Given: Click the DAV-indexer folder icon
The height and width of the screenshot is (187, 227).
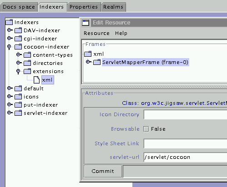Looking at the screenshot, I should tap(18, 30).
